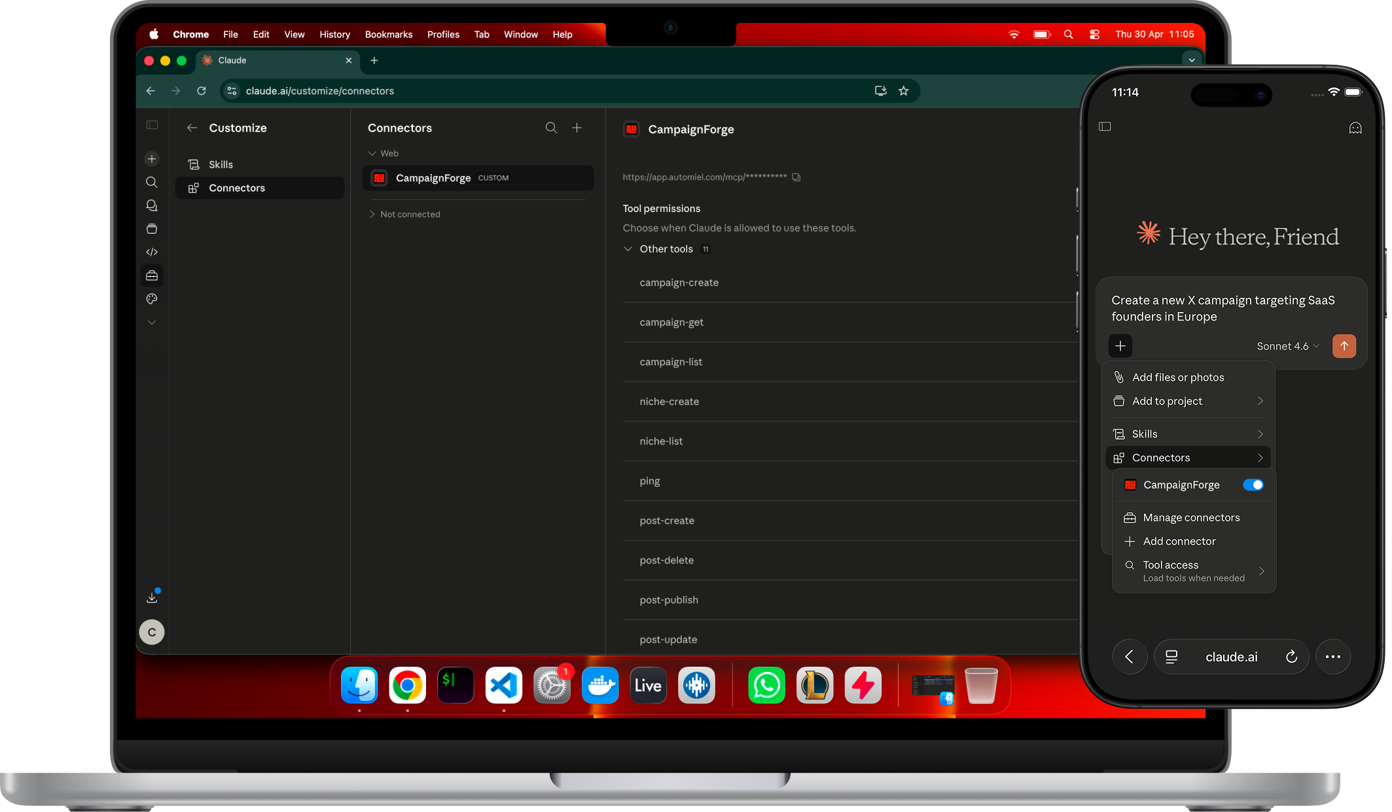
Task: Open the History menu in the menu bar
Action: click(334, 35)
